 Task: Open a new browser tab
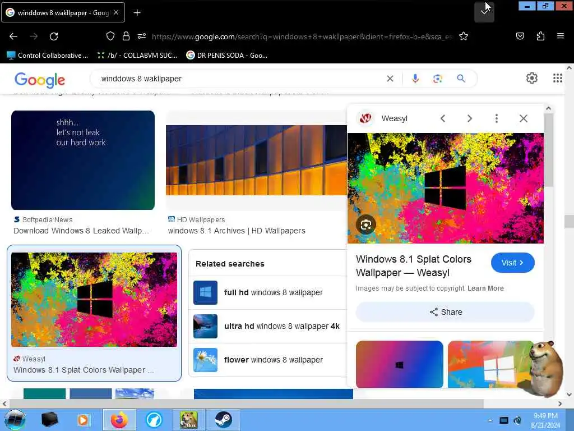pos(137,13)
